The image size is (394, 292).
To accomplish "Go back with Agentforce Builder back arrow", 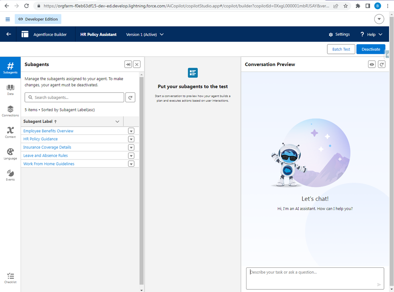I will tap(8, 34).
